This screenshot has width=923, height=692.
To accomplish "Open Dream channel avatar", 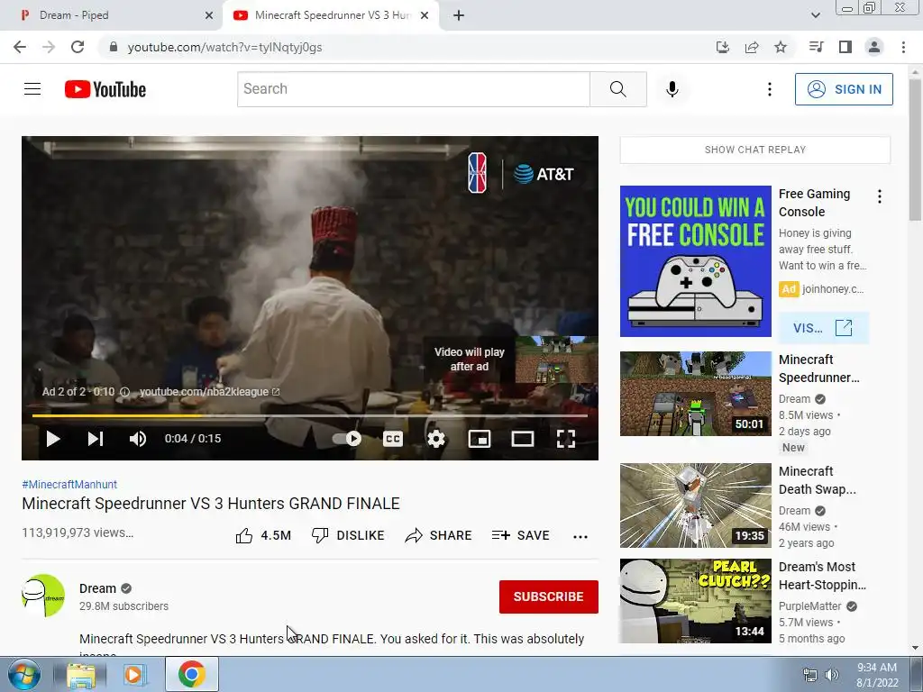I will pyautogui.click(x=43, y=596).
